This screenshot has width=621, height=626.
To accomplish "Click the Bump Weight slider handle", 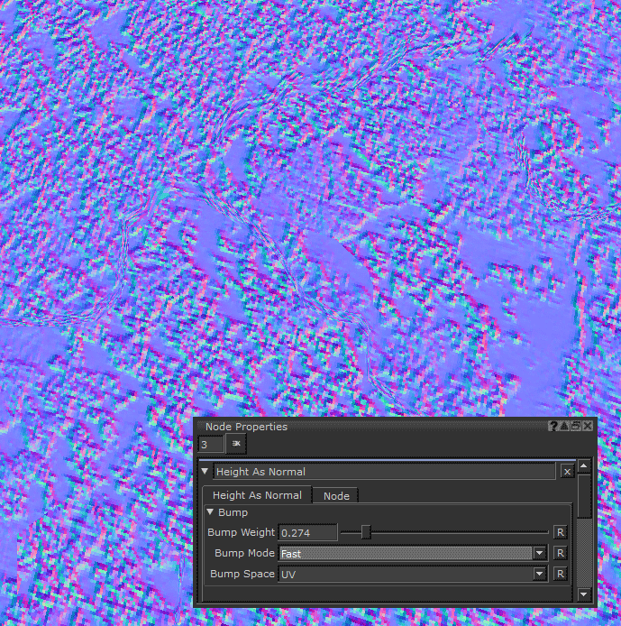I will pos(365,532).
